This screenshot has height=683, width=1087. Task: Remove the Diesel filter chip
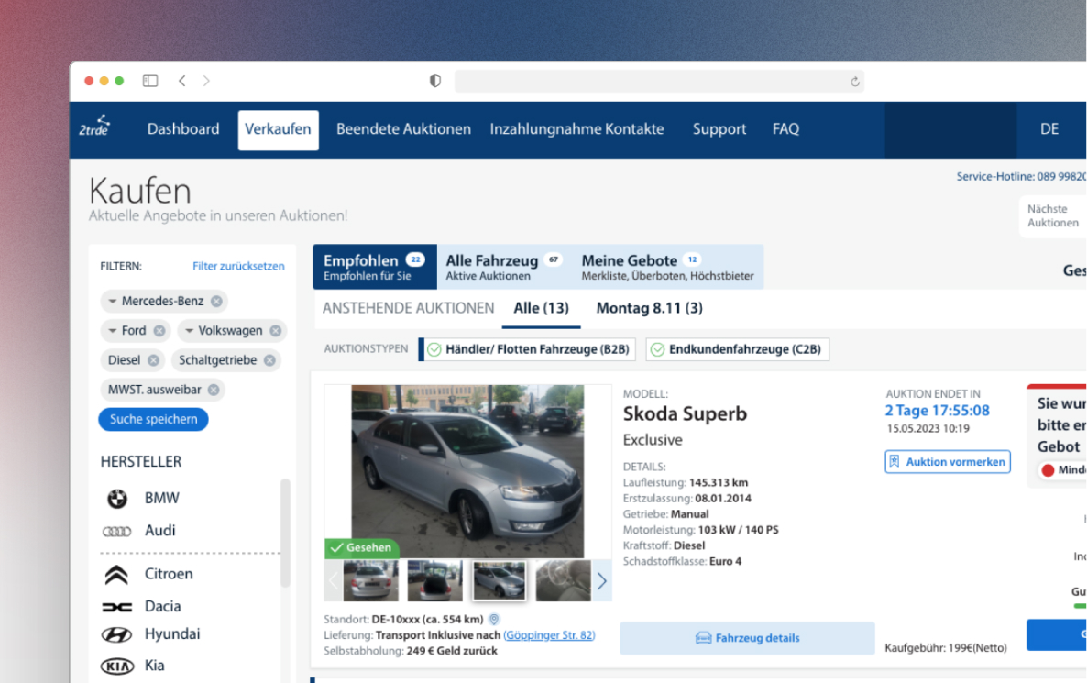tap(153, 360)
